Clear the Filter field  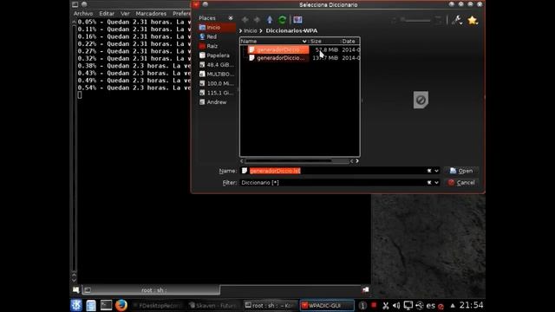[x=429, y=183]
